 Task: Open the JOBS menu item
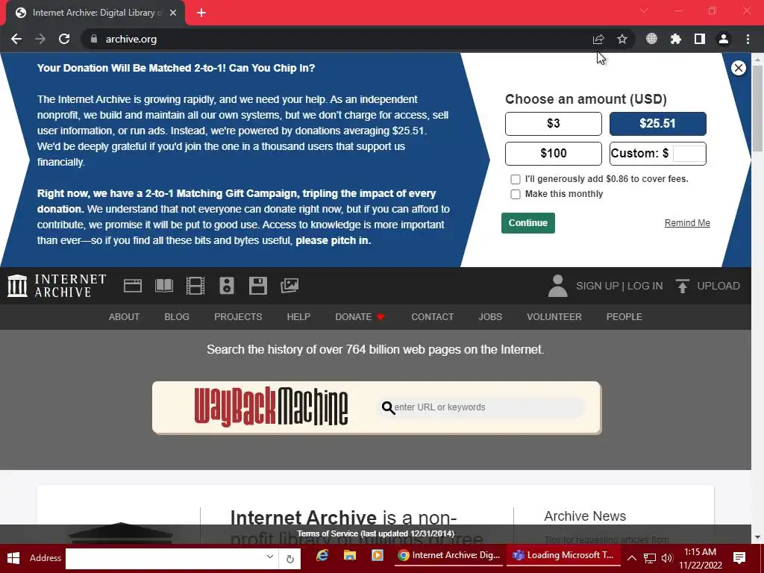490,316
